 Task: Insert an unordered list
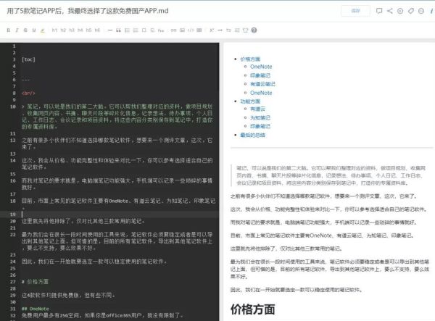click(127, 30)
